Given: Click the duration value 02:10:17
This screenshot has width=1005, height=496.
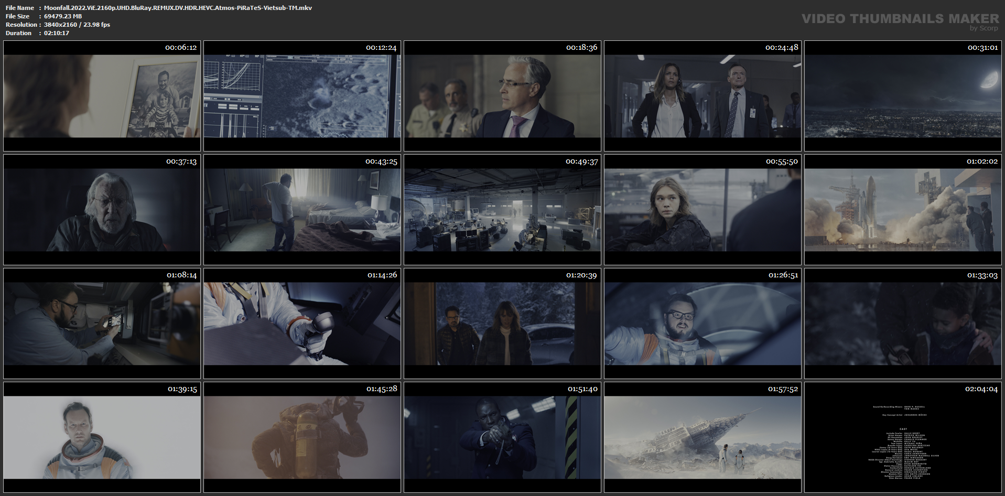Looking at the screenshot, I should point(57,33).
